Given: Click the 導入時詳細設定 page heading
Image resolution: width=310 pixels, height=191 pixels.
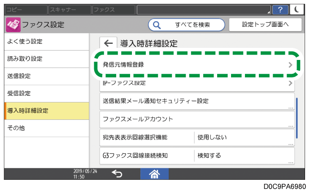Looking at the screenshot, I should pyautogui.click(x=149, y=43).
